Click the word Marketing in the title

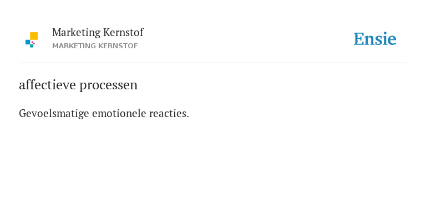click(77, 33)
